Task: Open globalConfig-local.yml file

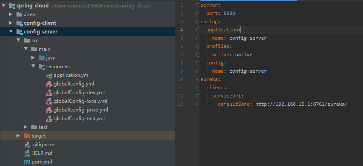Action: pyautogui.click(x=80, y=101)
